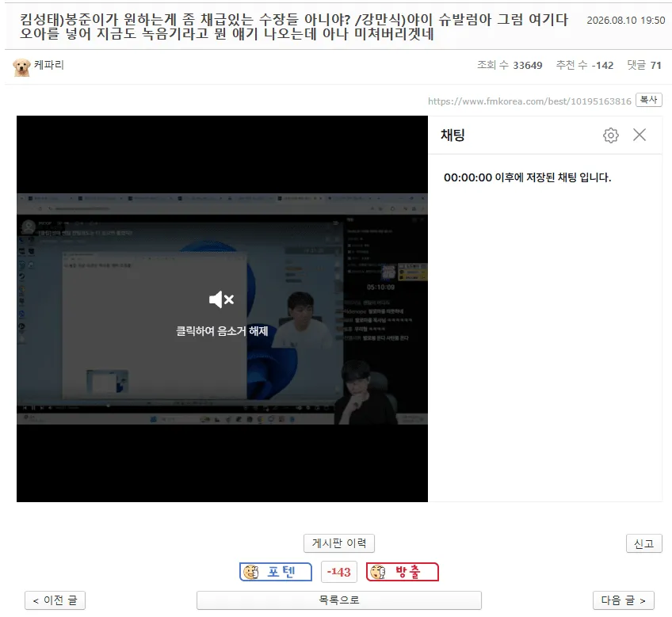672x617 pixels.
Task: Upvote the post with 포텐
Action: coord(276,572)
